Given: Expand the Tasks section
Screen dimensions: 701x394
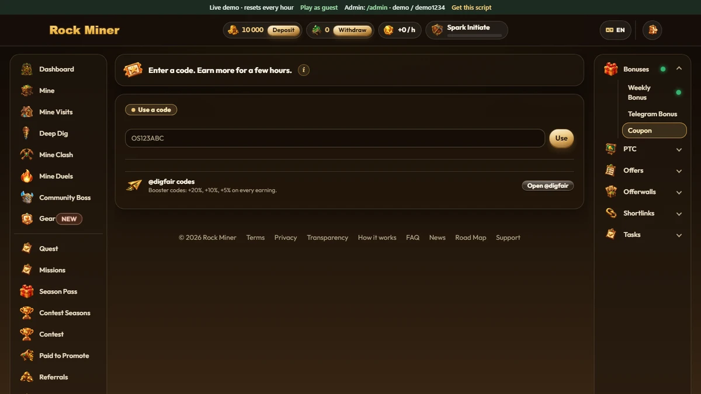Looking at the screenshot, I should click(679, 235).
